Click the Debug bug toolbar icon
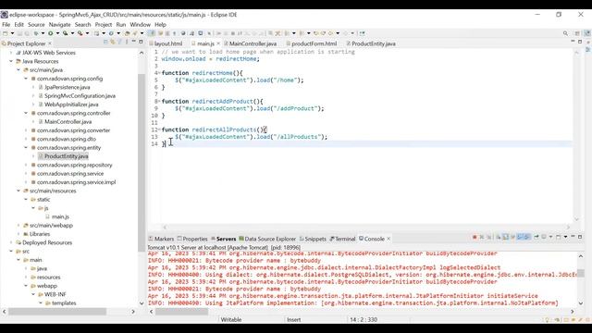592x333 pixels. (x=36, y=33)
